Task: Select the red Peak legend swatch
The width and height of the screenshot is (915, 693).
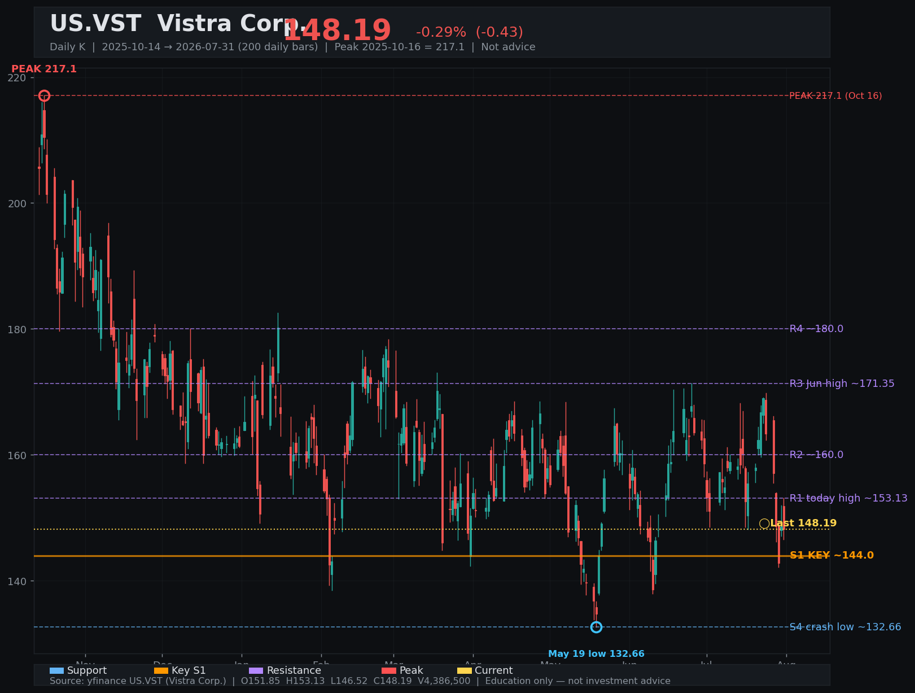Action: [x=389, y=670]
